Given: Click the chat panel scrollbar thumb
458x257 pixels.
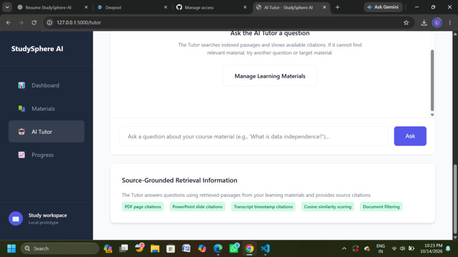Looking at the screenshot, I should pos(432,80).
